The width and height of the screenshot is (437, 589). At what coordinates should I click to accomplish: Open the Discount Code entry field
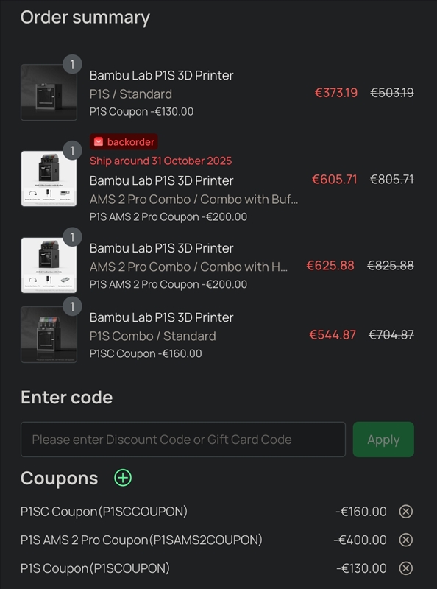(184, 440)
